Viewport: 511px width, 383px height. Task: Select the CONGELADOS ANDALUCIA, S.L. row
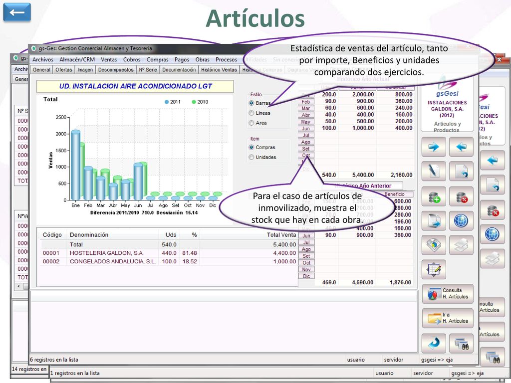[169, 261]
